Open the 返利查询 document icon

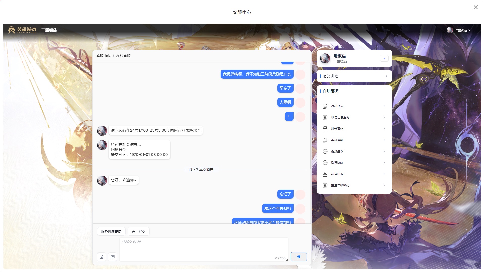(x=325, y=106)
